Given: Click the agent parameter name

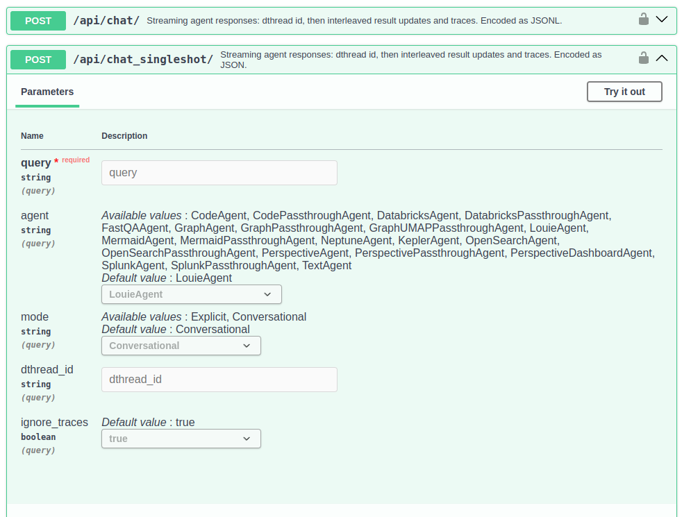Looking at the screenshot, I should (35, 216).
